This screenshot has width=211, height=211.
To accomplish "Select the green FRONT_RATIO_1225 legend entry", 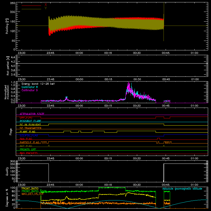I will [x=34, y=191].
